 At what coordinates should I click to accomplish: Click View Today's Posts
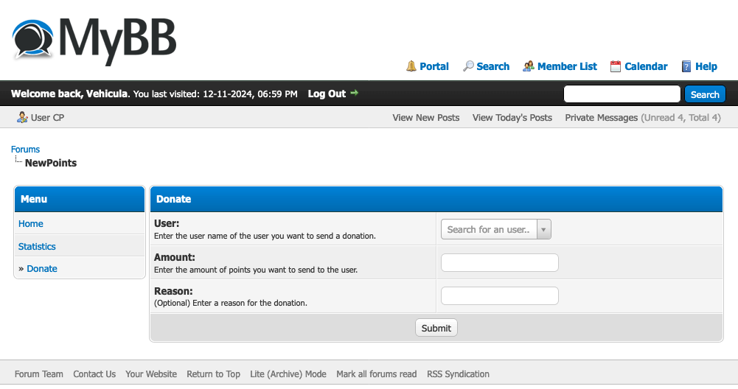click(512, 118)
